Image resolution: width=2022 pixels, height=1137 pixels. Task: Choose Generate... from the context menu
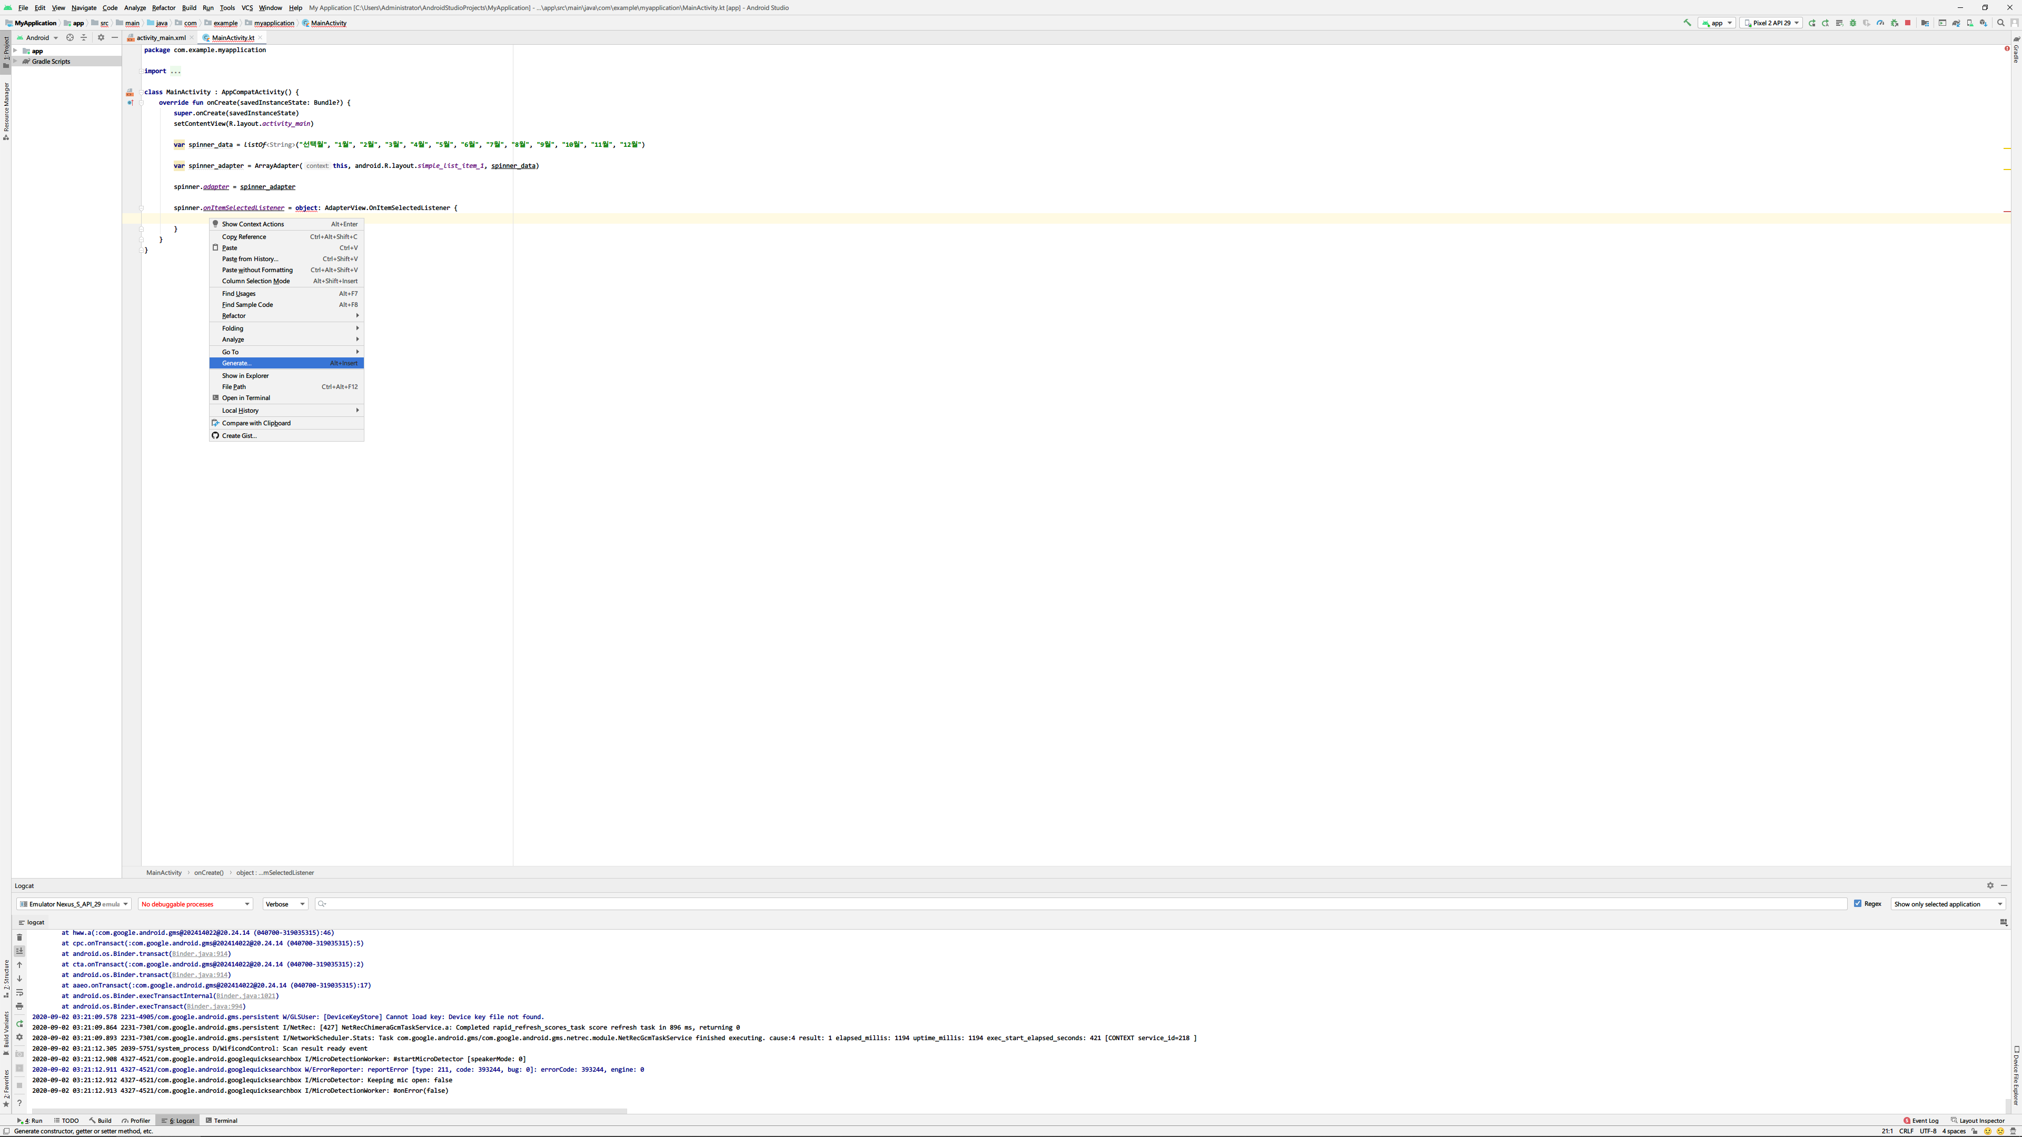(x=236, y=363)
